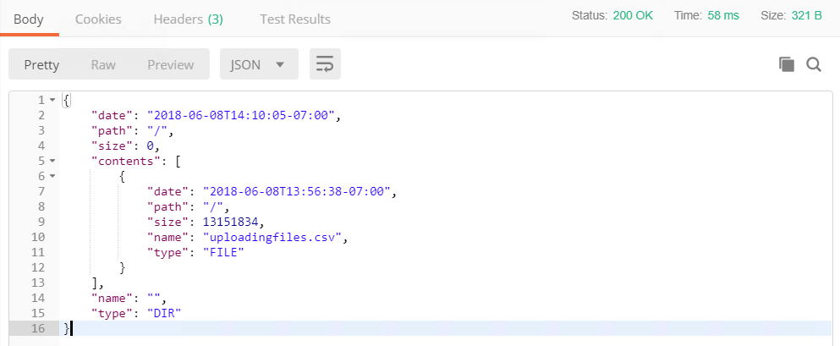The width and height of the screenshot is (840, 346).
Task: Click the "path" value on line 3
Action: coord(157,130)
